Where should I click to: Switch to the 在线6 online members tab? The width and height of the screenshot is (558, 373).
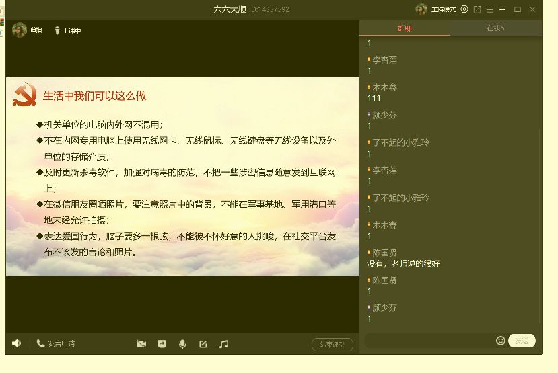[x=495, y=28]
